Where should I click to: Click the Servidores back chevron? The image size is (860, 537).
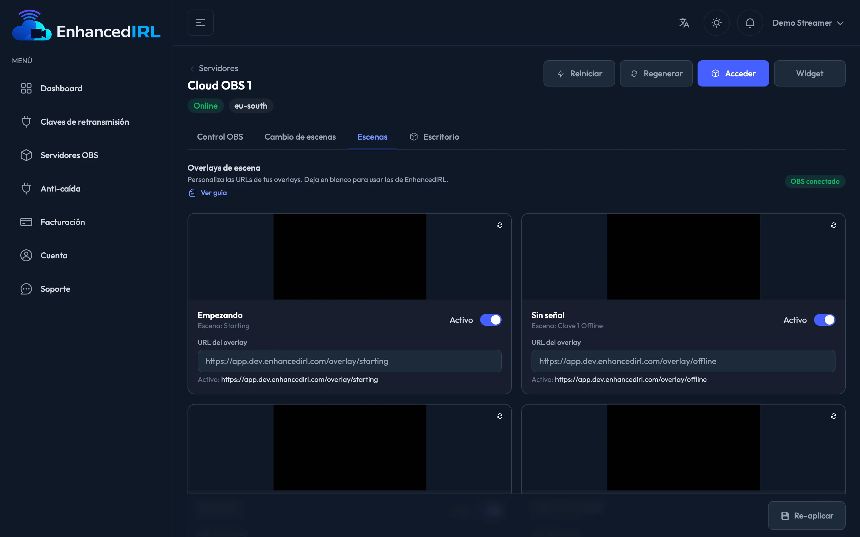coord(192,69)
